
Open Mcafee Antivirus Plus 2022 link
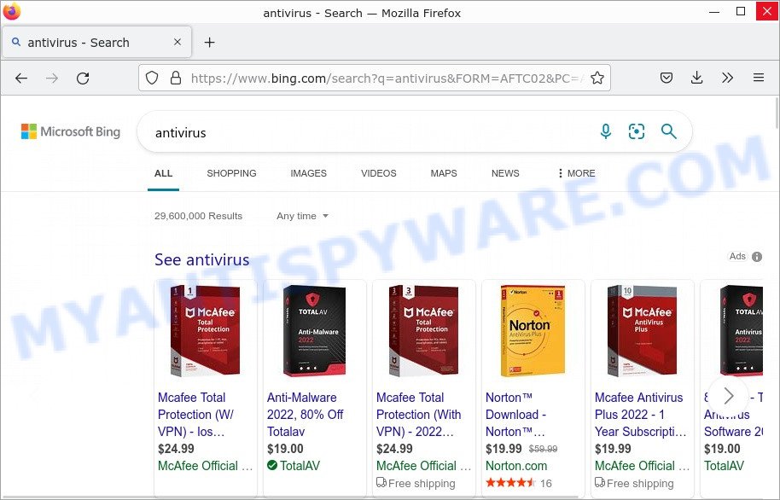pyautogui.click(x=640, y=415)
